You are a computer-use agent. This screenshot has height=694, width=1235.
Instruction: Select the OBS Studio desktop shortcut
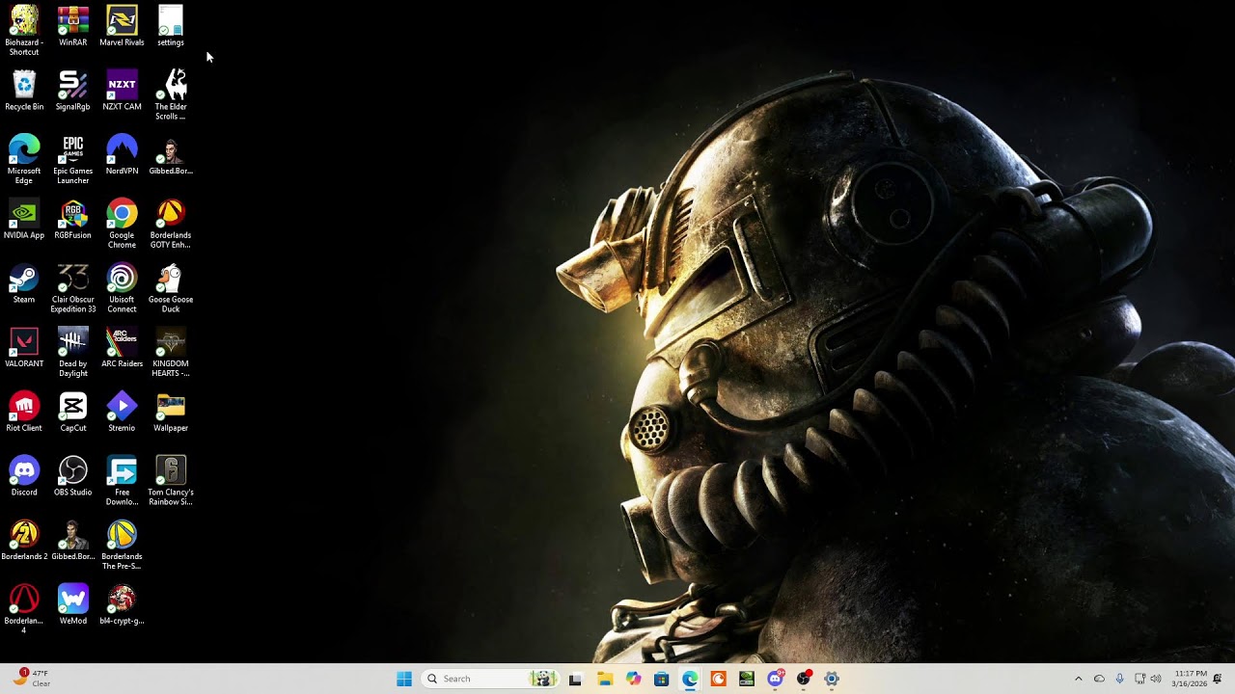pyautogui.click(x=72, y=477)
